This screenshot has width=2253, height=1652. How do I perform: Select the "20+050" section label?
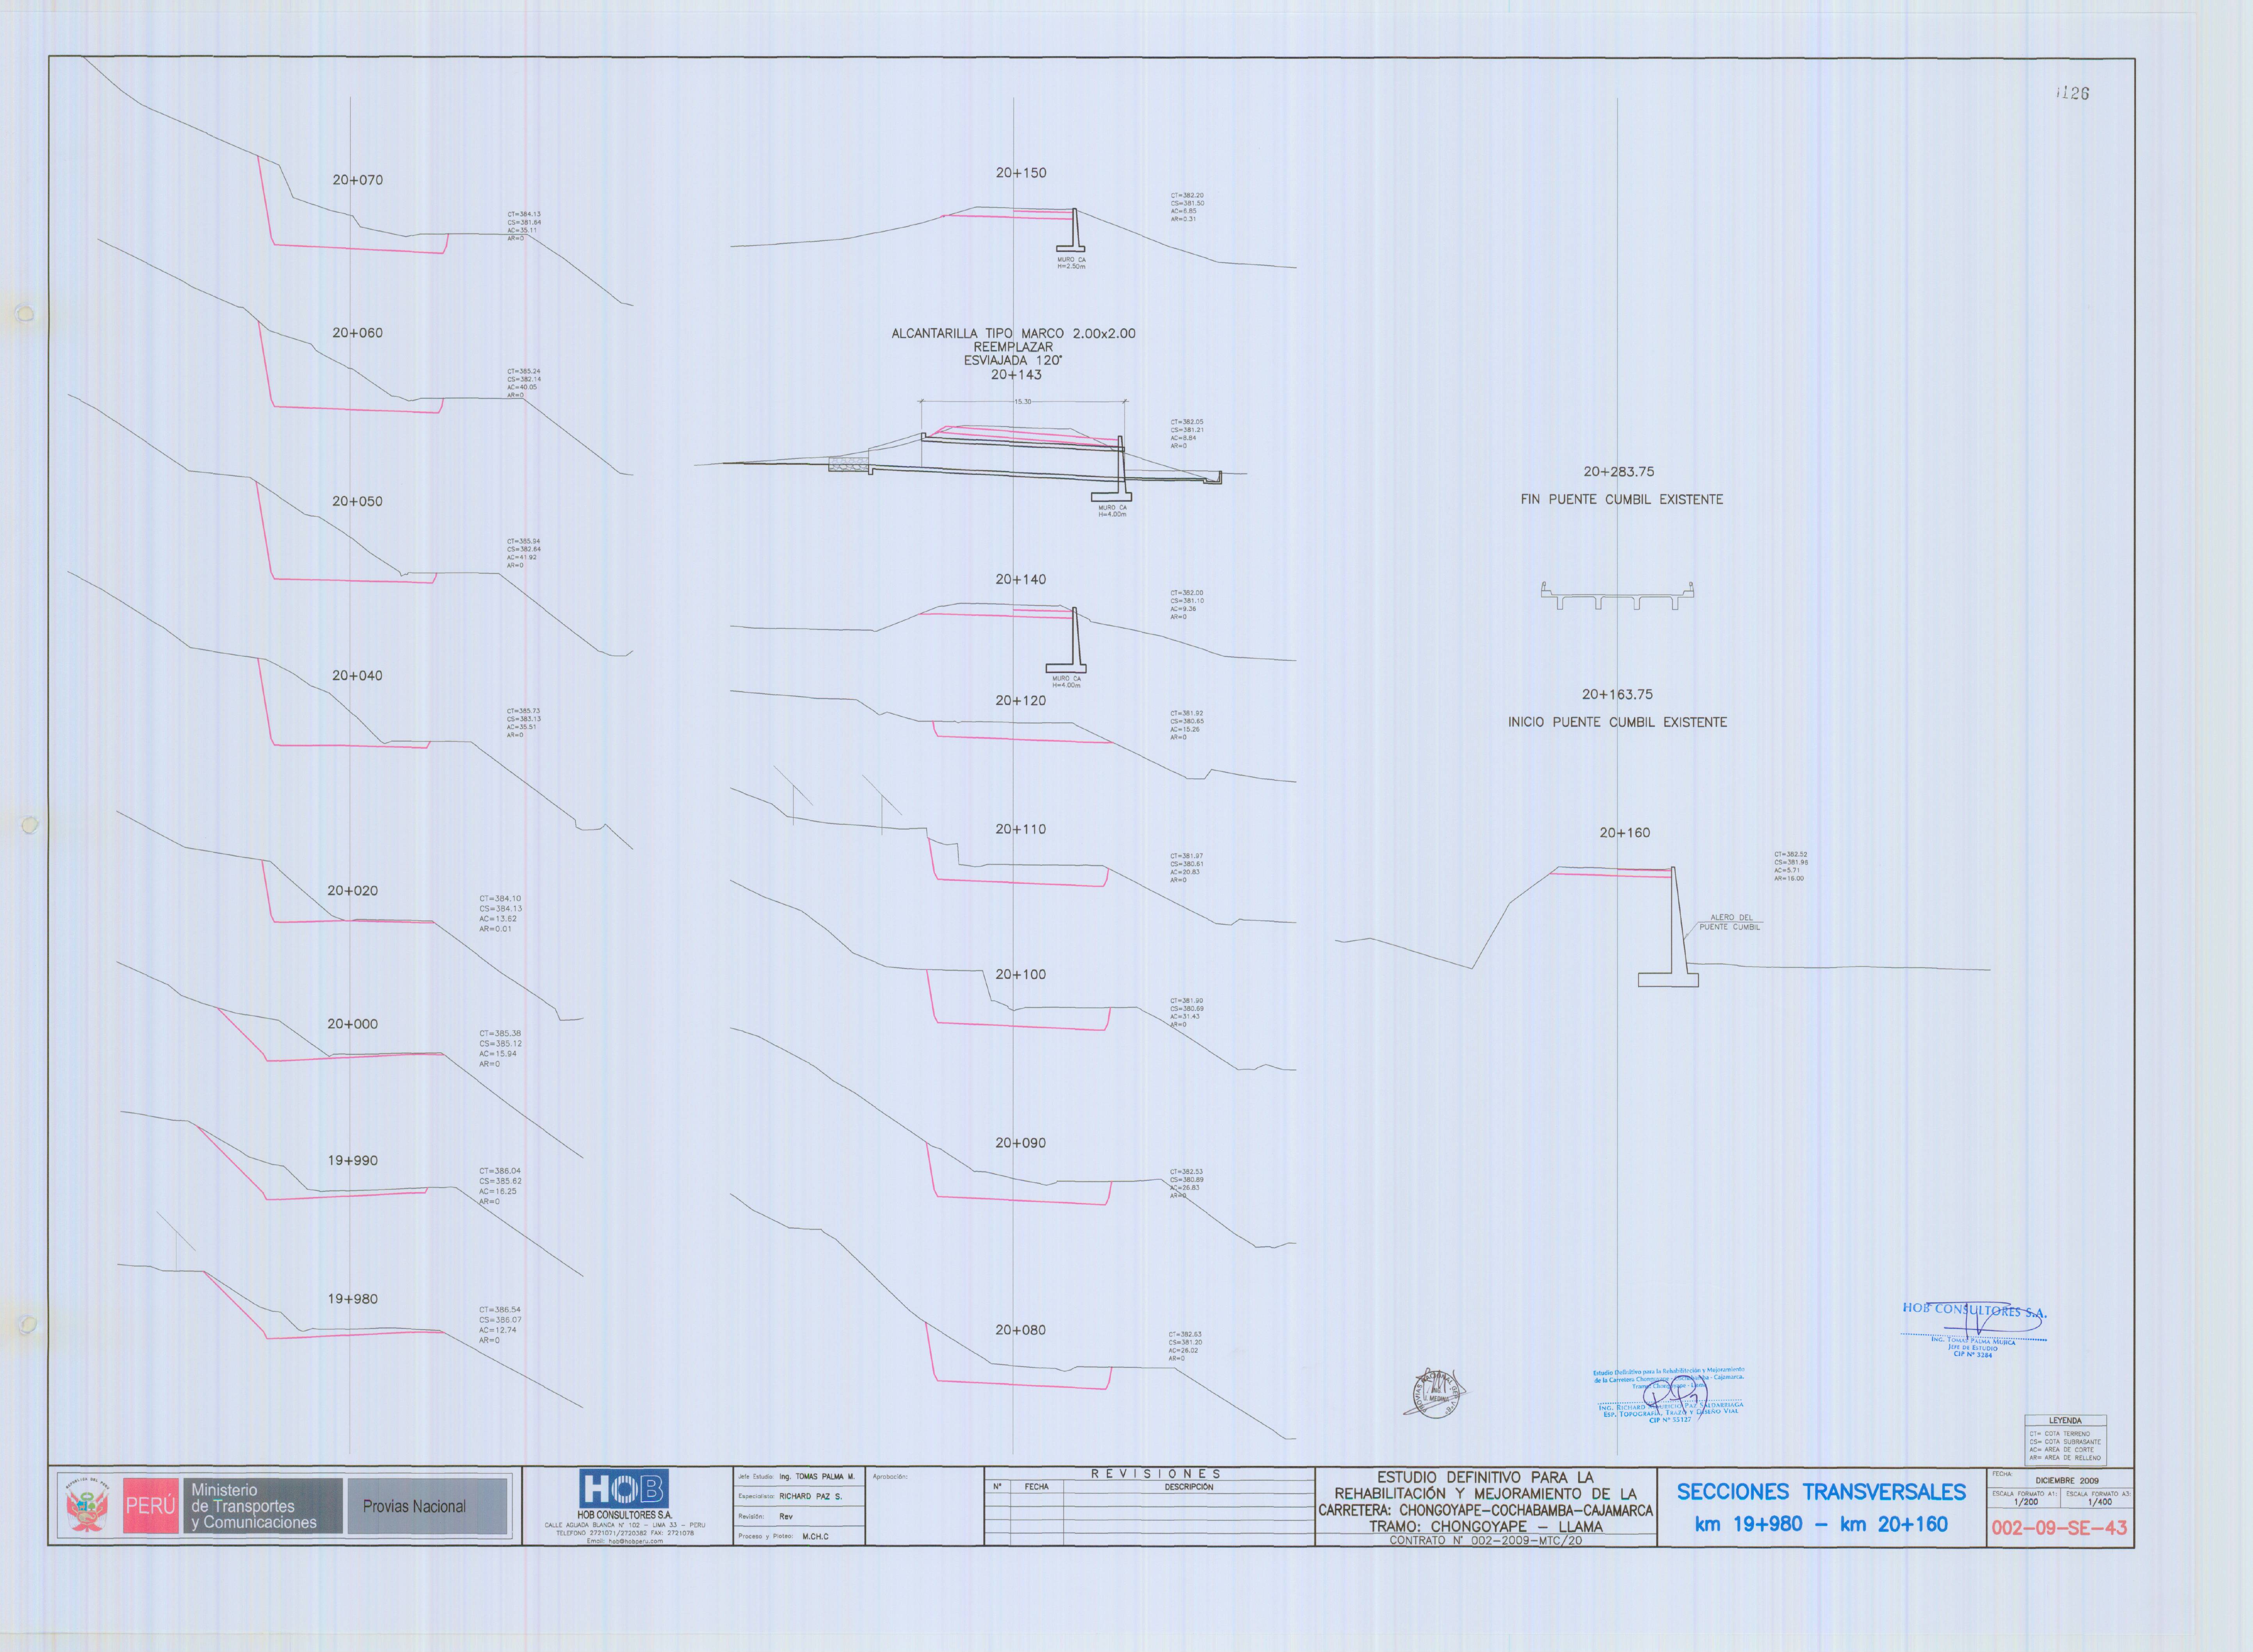pos(358,501)
